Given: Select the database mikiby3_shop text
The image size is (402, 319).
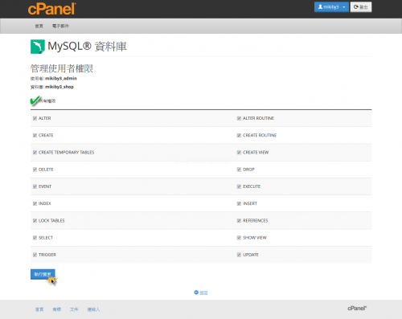Looking at the screenshot, I should coord(59,87).
